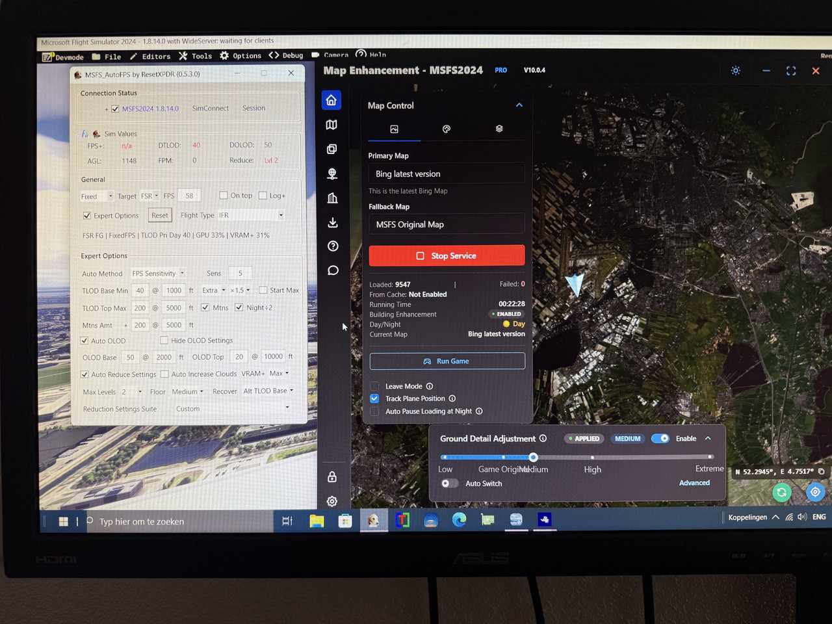This screenshot has height=624, width=832.
Task: Open the settings gear in Map Enhancement sidebar
Action: coord(332,501)
